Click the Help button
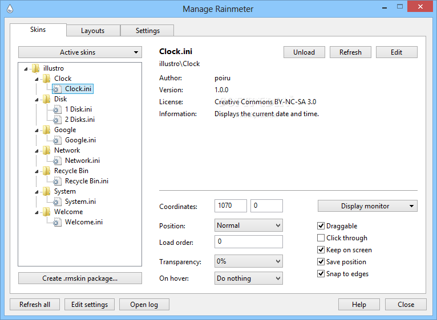 tap(359, 305)
